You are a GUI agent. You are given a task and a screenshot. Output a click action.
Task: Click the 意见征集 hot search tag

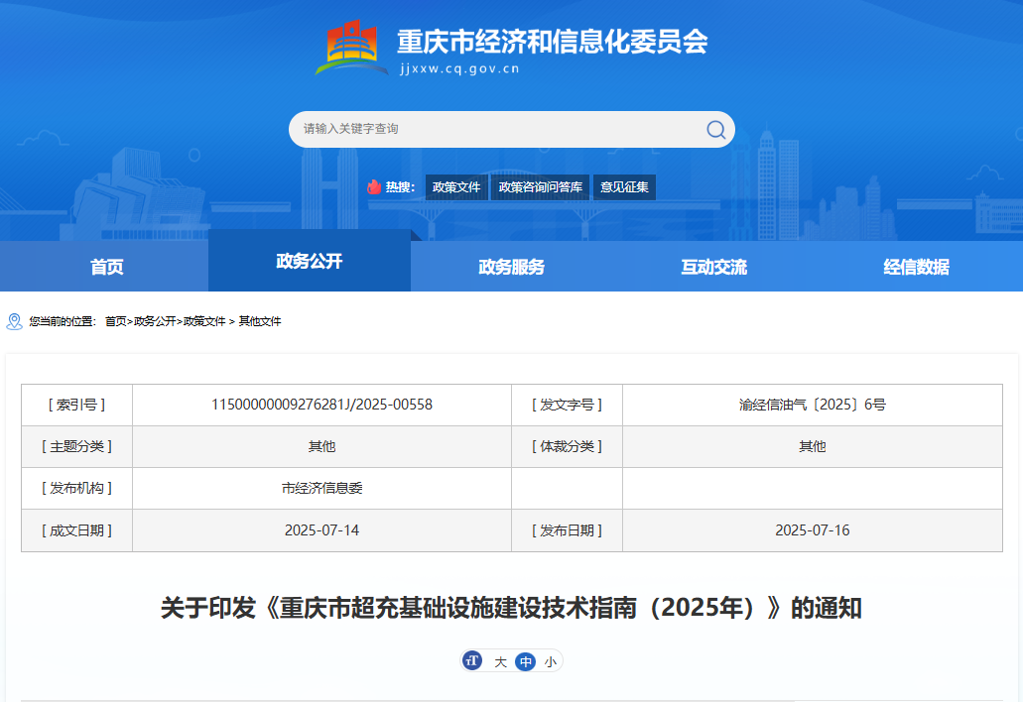coord(624,187)
